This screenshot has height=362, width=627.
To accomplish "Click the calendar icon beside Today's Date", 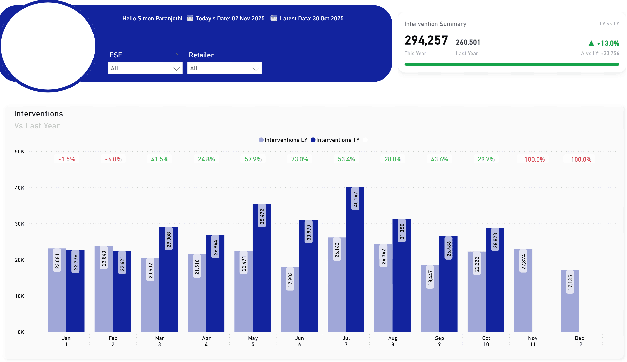I will pos(190,18).
